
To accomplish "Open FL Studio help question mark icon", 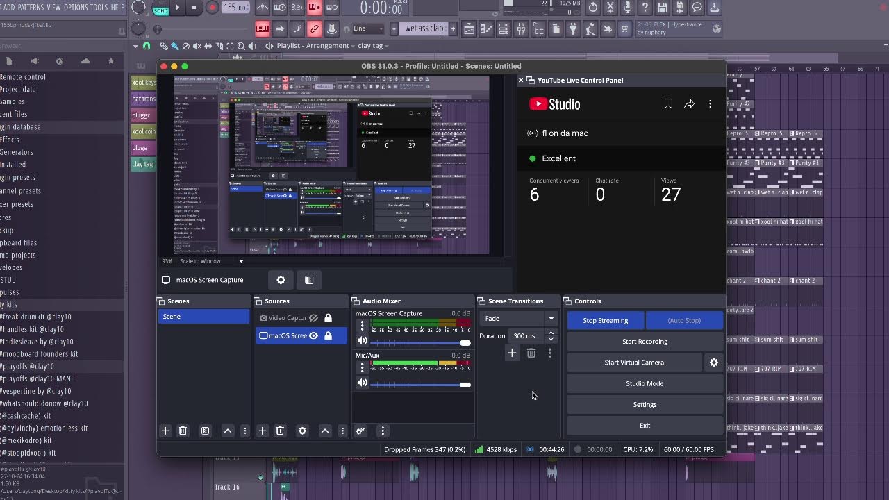I will tap(645, 8).
